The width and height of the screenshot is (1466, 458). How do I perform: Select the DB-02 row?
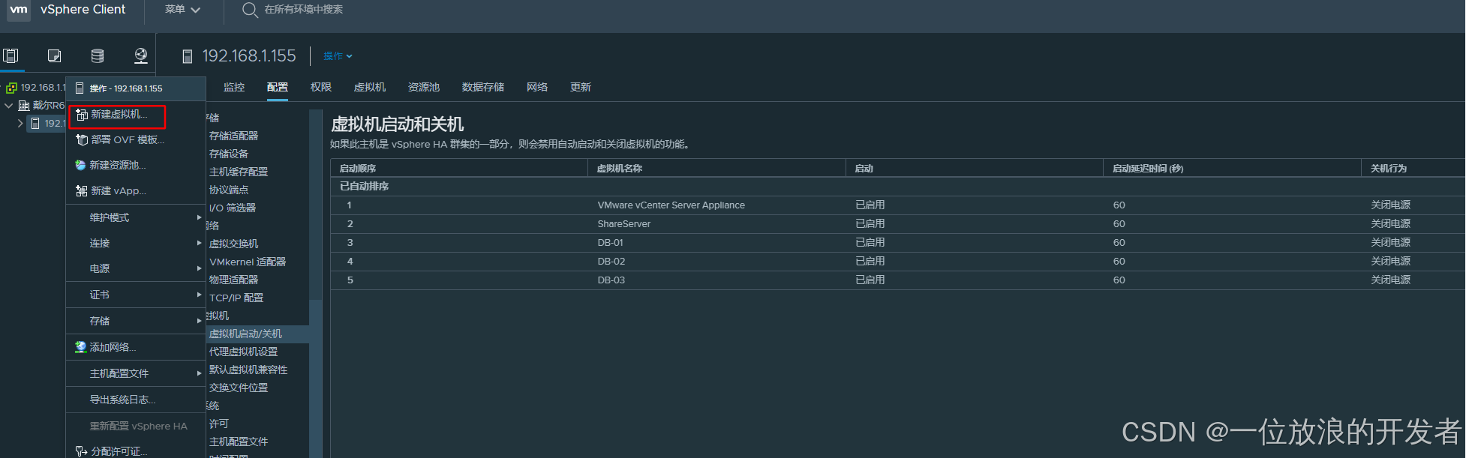pos(897,261)
